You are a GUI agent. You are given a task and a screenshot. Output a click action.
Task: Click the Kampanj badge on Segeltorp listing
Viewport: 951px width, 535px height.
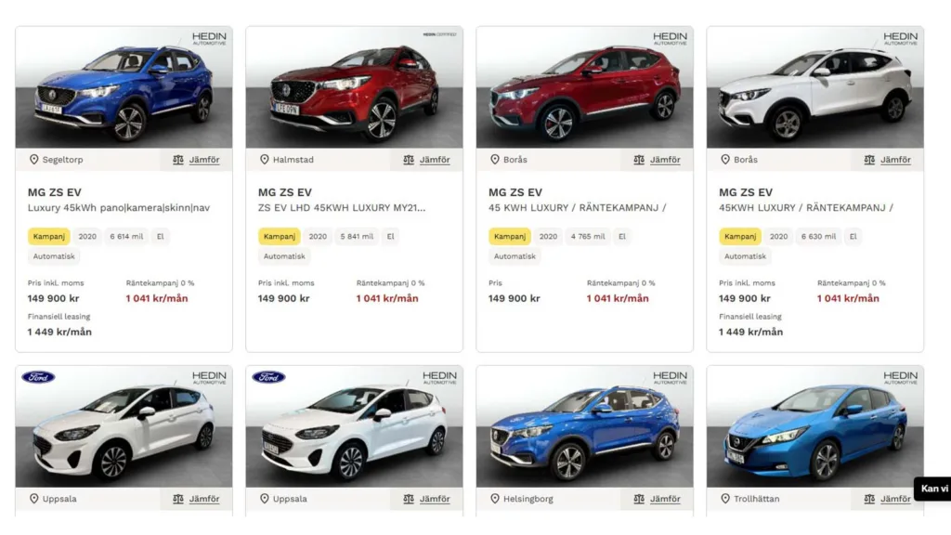coord(48,237)
